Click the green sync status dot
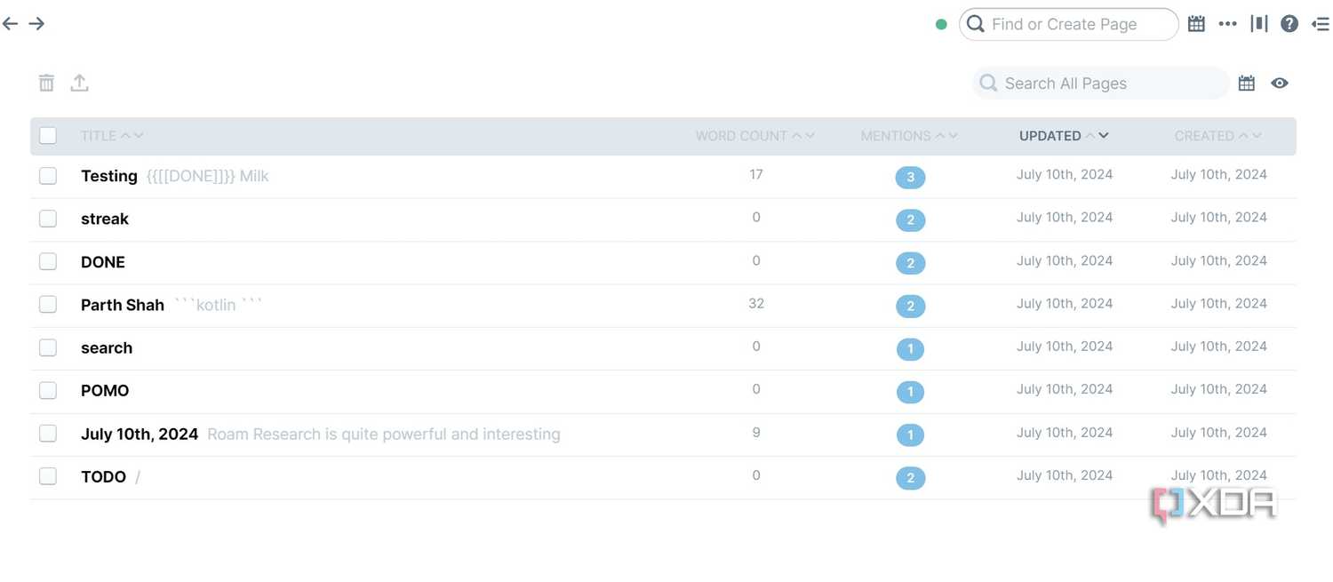Viewport: 1333px width, 582px height. point(941,25)
